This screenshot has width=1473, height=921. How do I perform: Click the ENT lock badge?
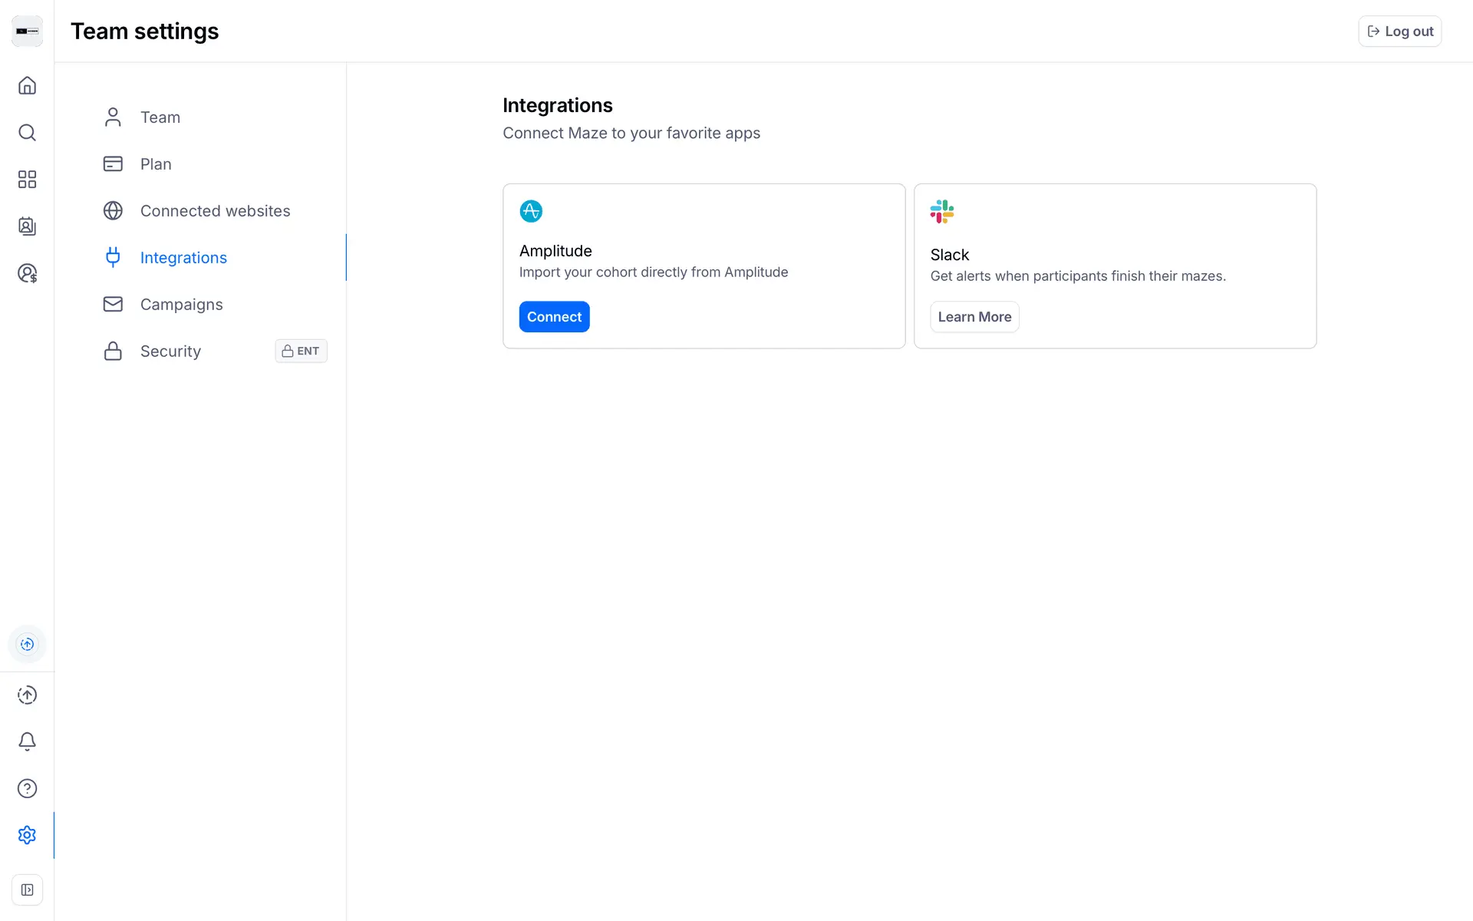coord(301,351)
